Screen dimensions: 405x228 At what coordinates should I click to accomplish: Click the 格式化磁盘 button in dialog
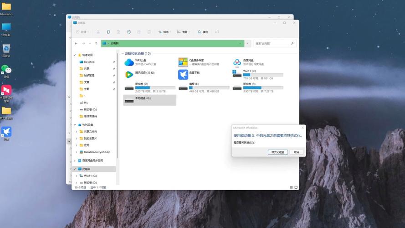[277, 152]
